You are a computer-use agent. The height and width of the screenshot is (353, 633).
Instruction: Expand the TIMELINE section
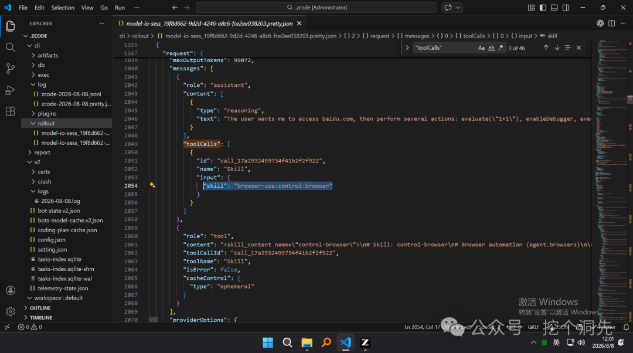point(67,317)
